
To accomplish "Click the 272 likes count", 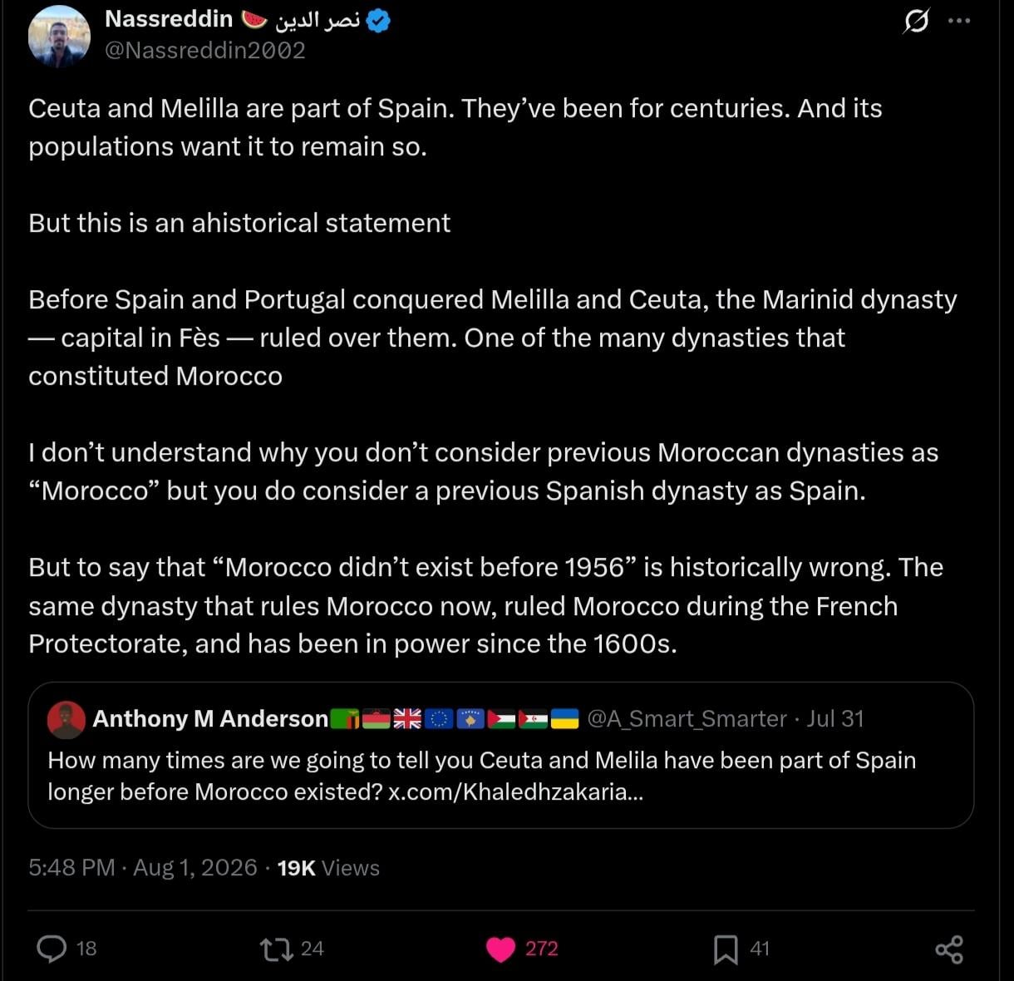I will [x=541, y=949].
